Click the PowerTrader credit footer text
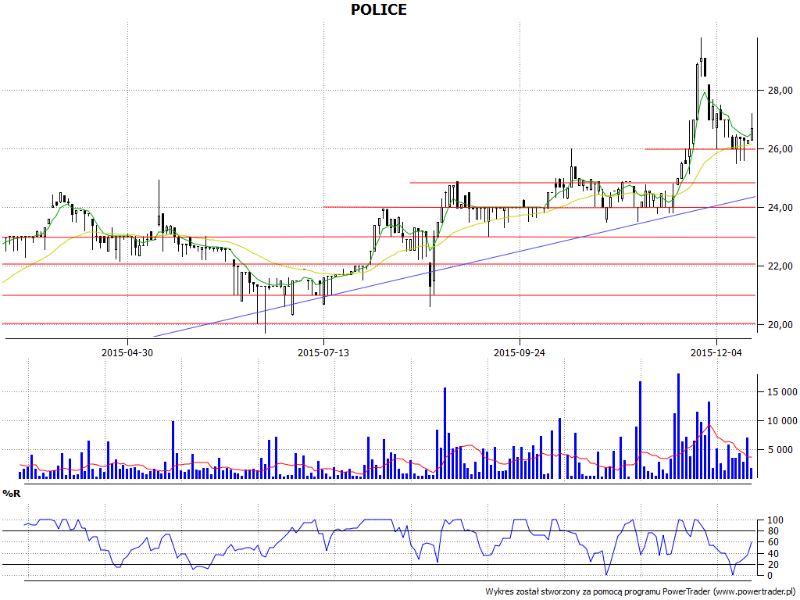The width and height of the screenshot is (800, 600). (641, 592)
